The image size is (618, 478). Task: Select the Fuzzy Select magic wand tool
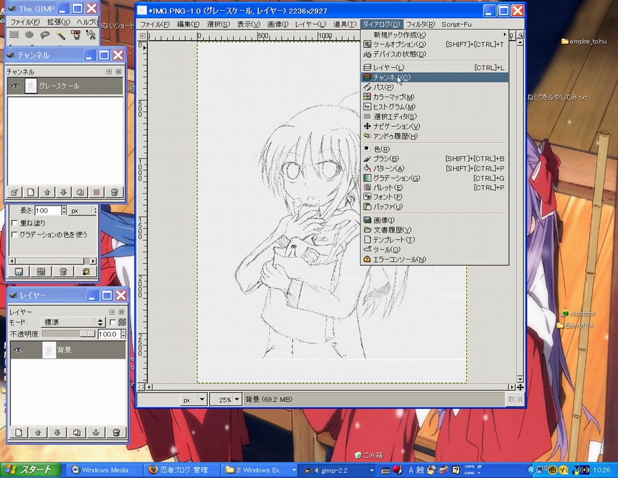pos(60,35)
